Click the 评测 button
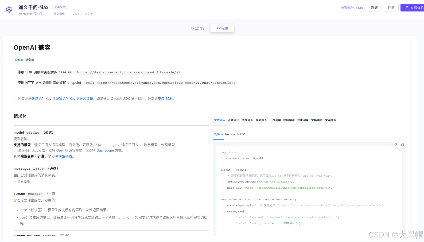The image size is (424, 242). coord(391,8)
